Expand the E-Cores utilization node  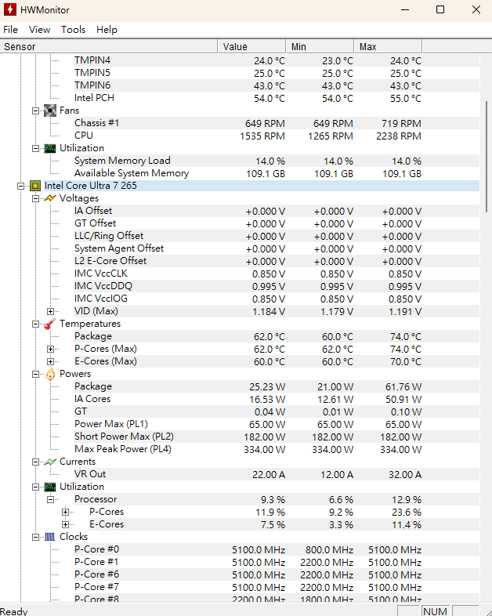point(65,524)
